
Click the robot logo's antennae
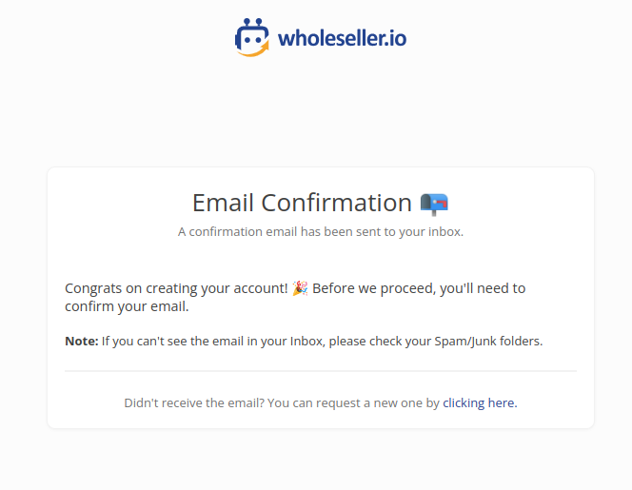click(x=253, y=22)
